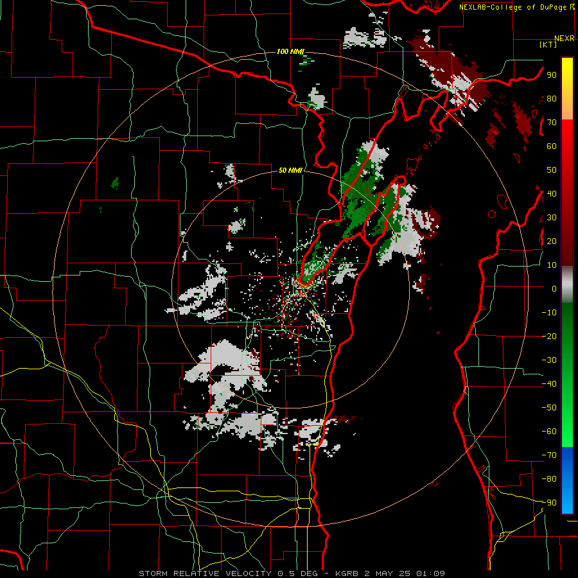Click the 80 value on velocity scale

552,99
